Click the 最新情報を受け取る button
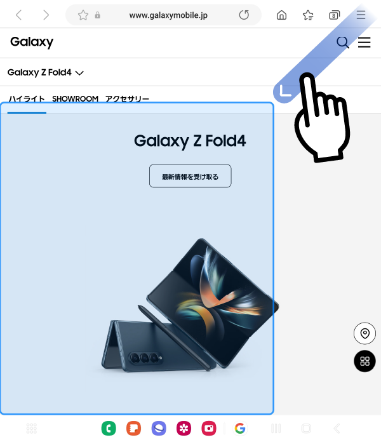The width and height of the screenshot is (381, 442). (190, 176)
